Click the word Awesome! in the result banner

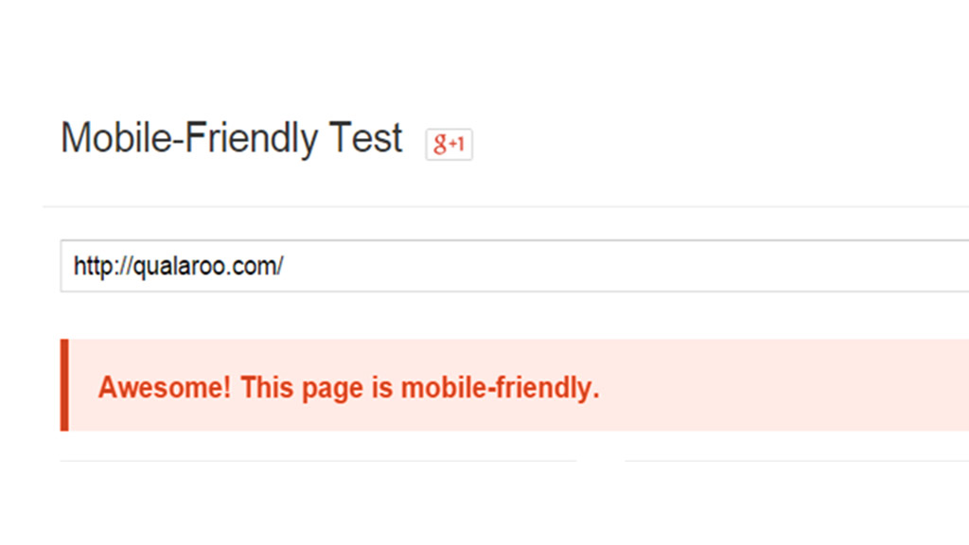point(165,387)
